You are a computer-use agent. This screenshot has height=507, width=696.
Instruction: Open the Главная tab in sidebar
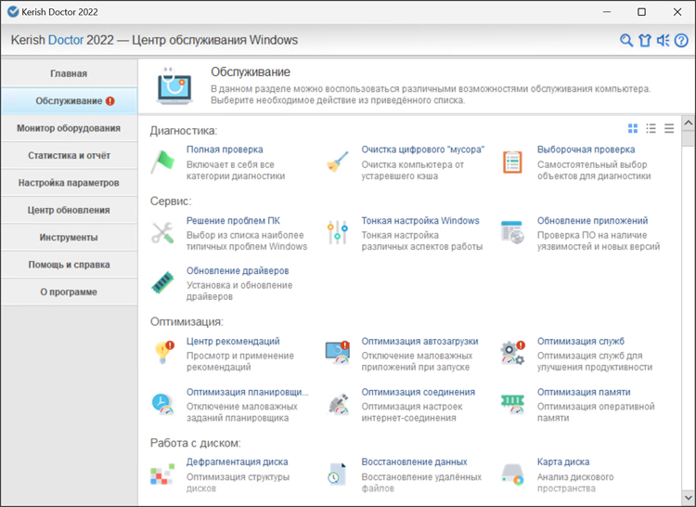click(x=69, y=73)
